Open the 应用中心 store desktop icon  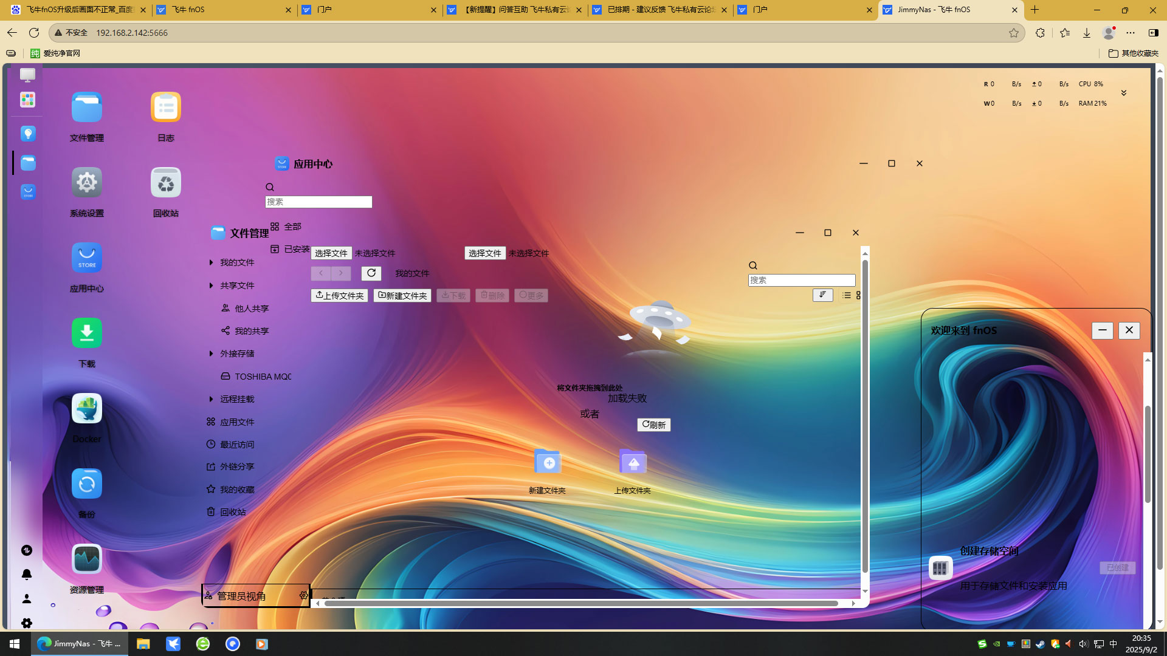86,258
